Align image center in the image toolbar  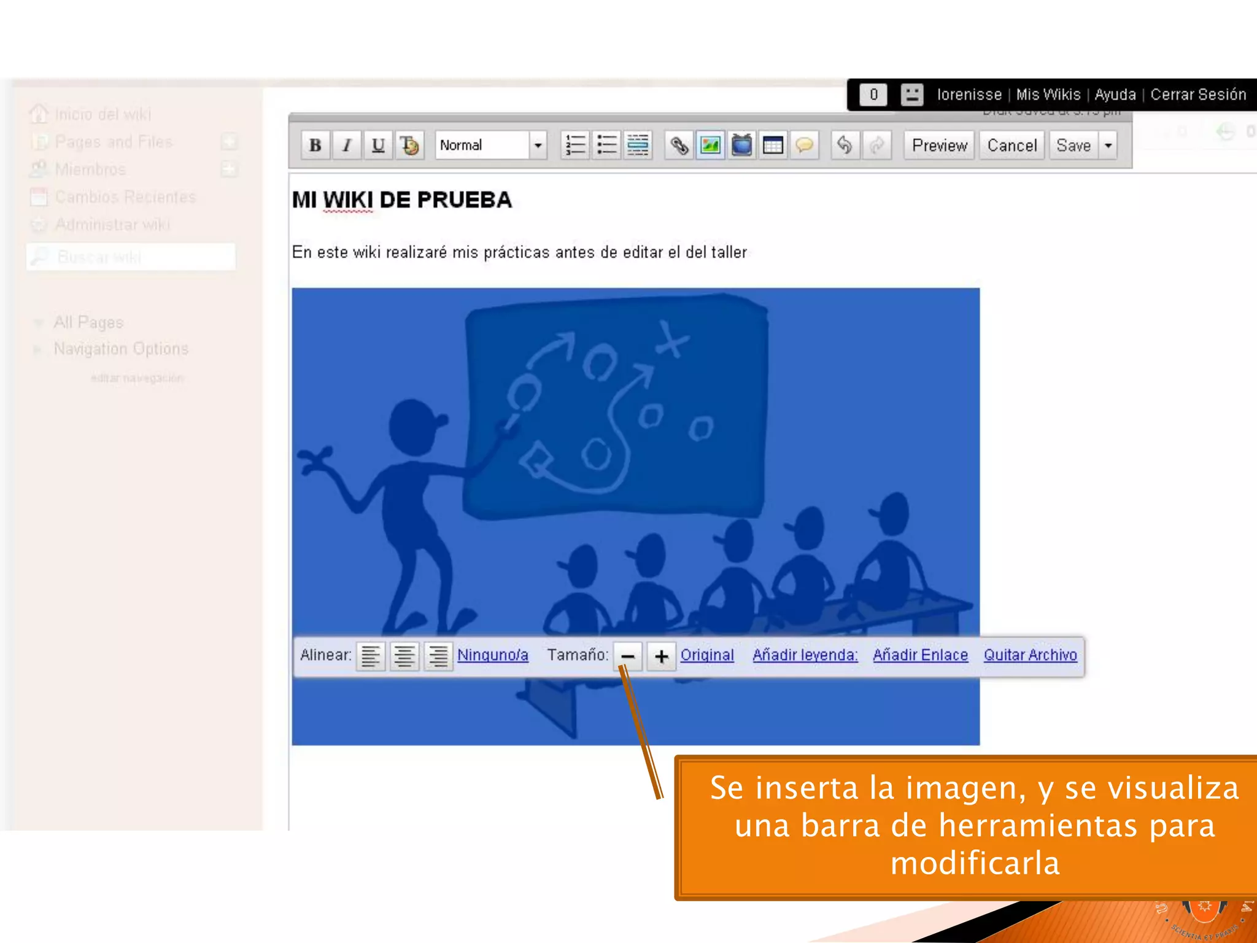[x=404, y=656]
